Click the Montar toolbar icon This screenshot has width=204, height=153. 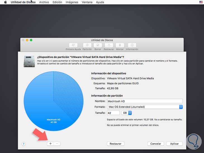120,45
